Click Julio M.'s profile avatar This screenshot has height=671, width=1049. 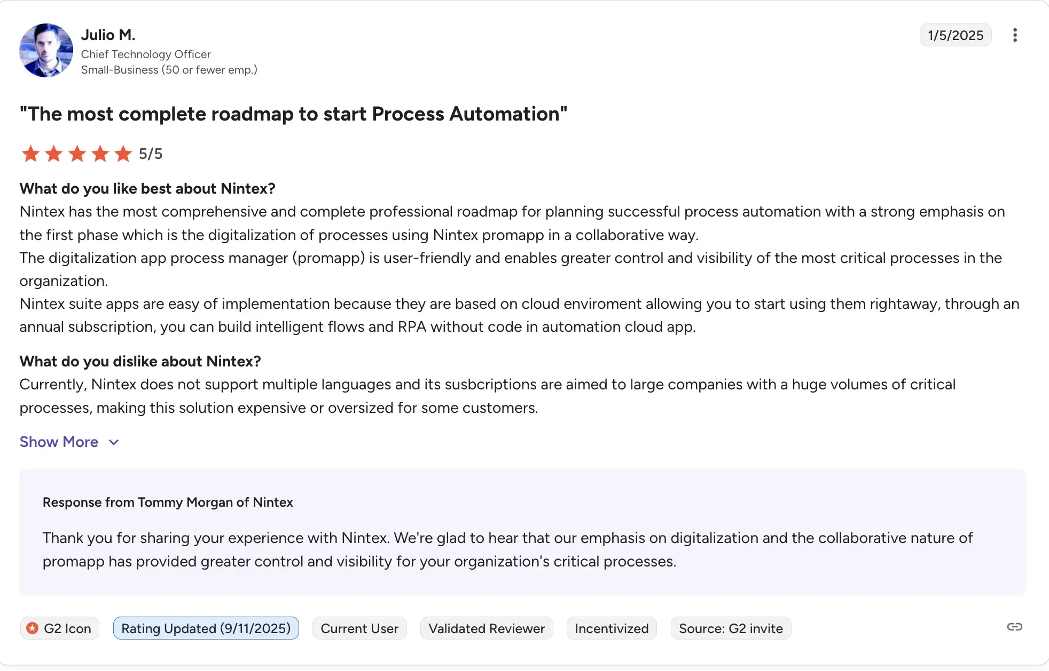(46, 50)
